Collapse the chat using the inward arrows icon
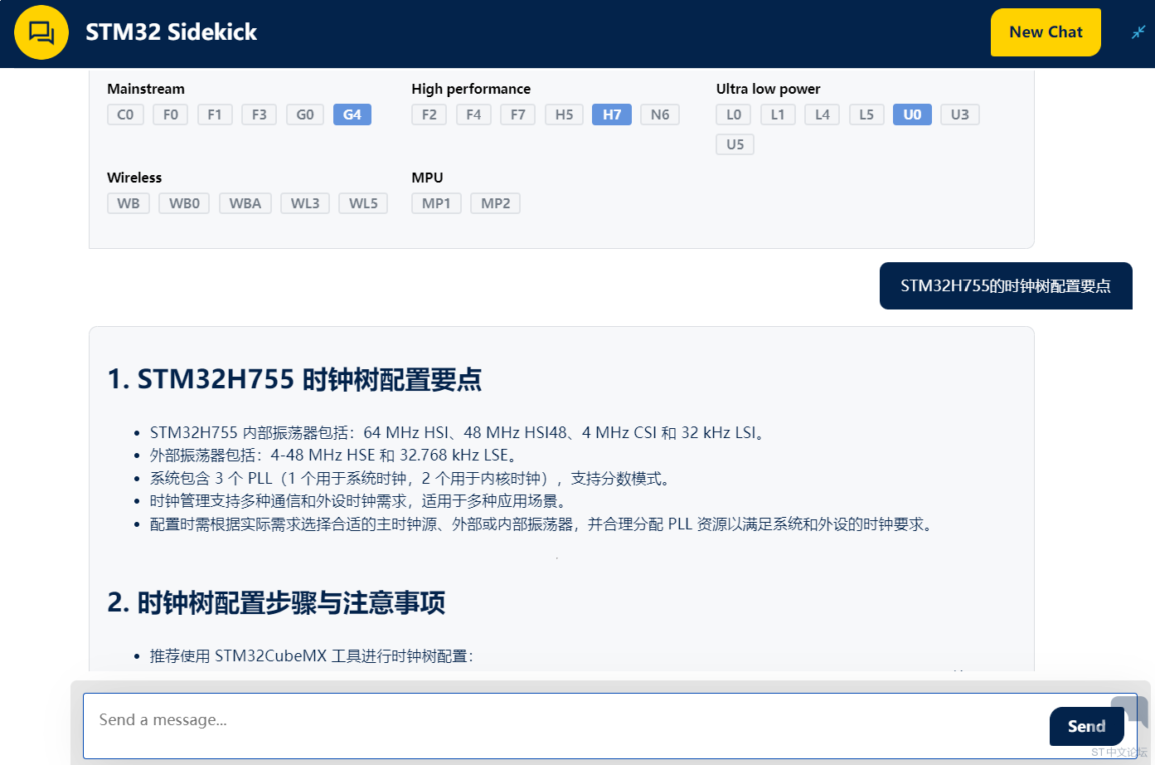Image resolution: width=1155 pixels, height=765 pixels. (1137, 32)
